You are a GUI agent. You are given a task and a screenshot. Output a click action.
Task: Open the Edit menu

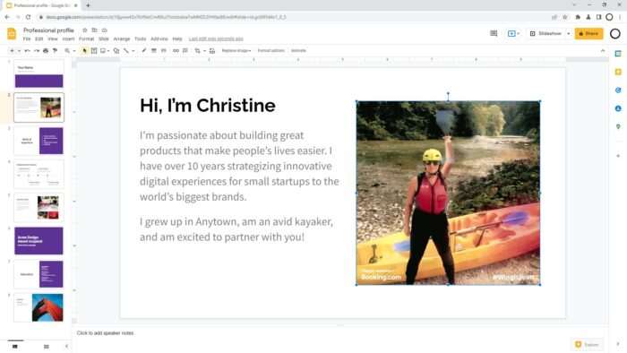pyautogui.click(x=39, y=39)
